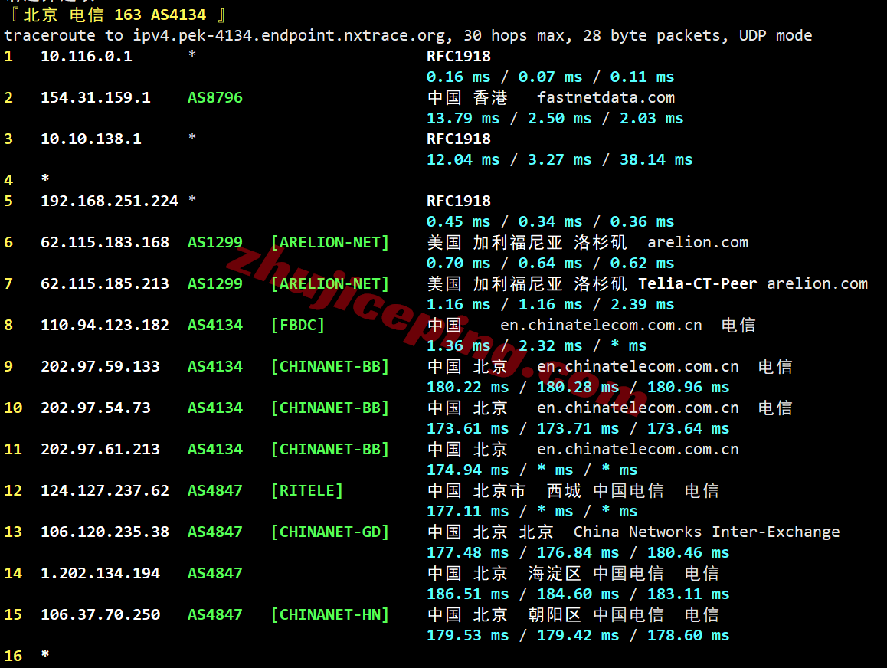Select latency 13.79 ms on hop 2
The height and width of the screenshot is (668, 887).
click(x=463, y=119)
